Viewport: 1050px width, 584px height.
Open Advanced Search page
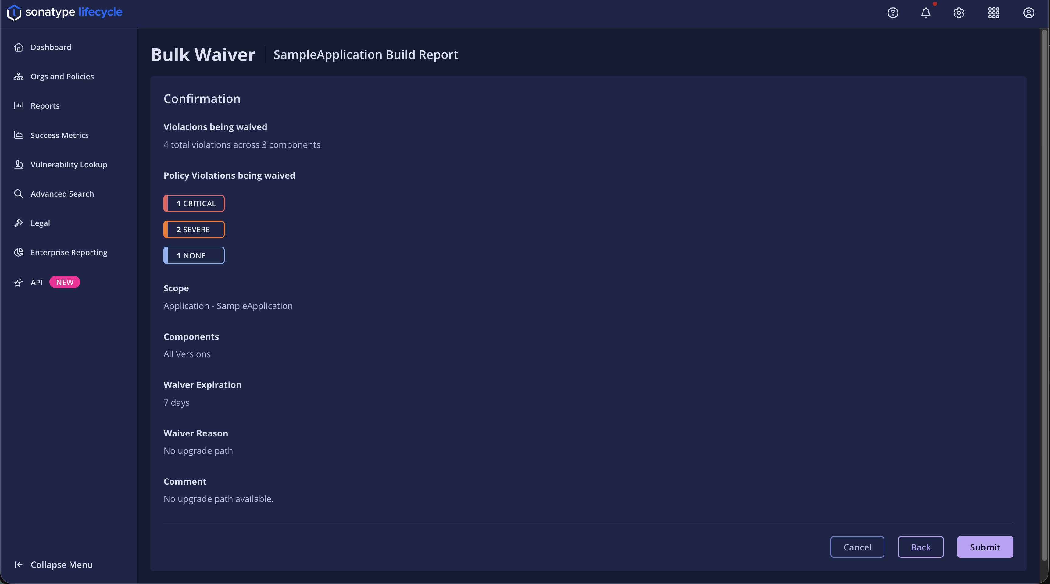coord(62,194)
